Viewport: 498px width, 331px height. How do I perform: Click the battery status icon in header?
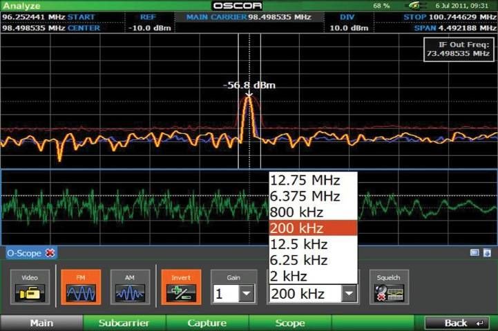pyautogui.click(x=416, y=6)
